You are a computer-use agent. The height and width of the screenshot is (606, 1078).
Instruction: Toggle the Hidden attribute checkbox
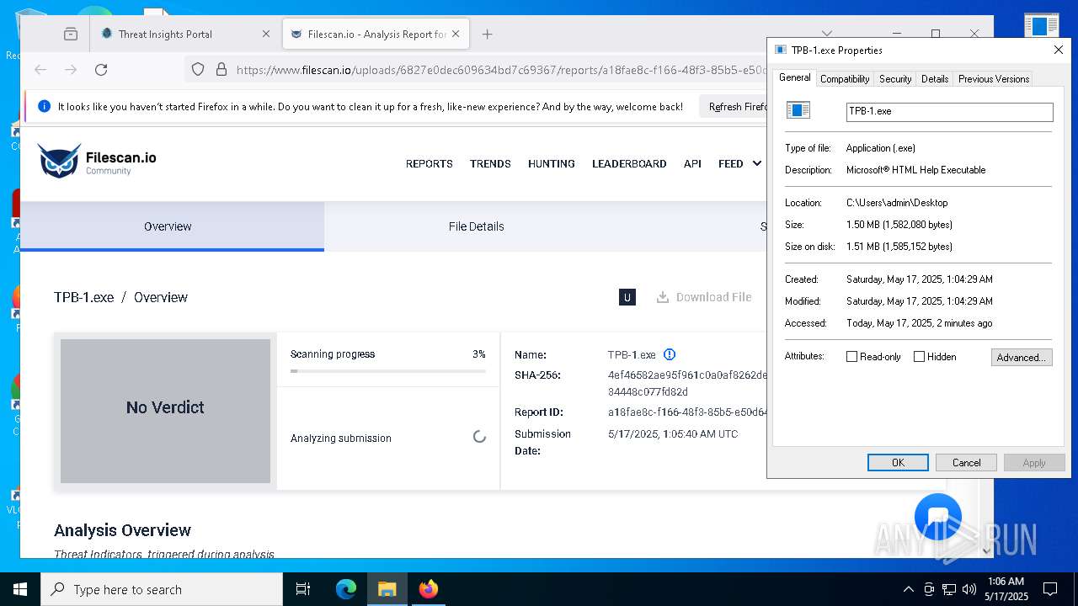pyautogui.click(x=919, y=357)
